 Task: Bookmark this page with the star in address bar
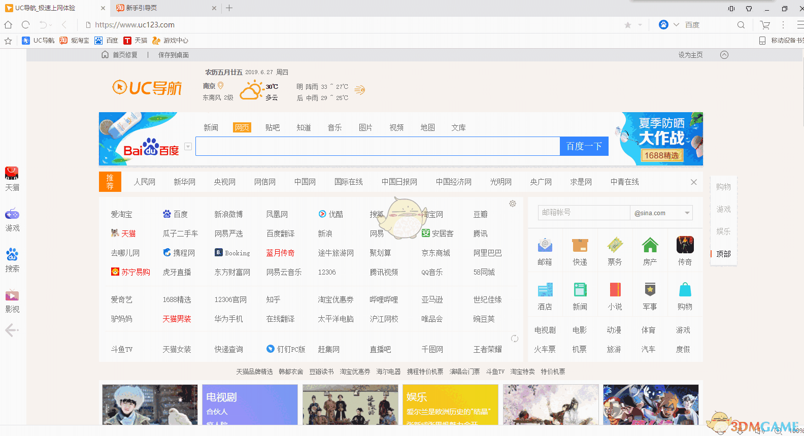[628, 25]
